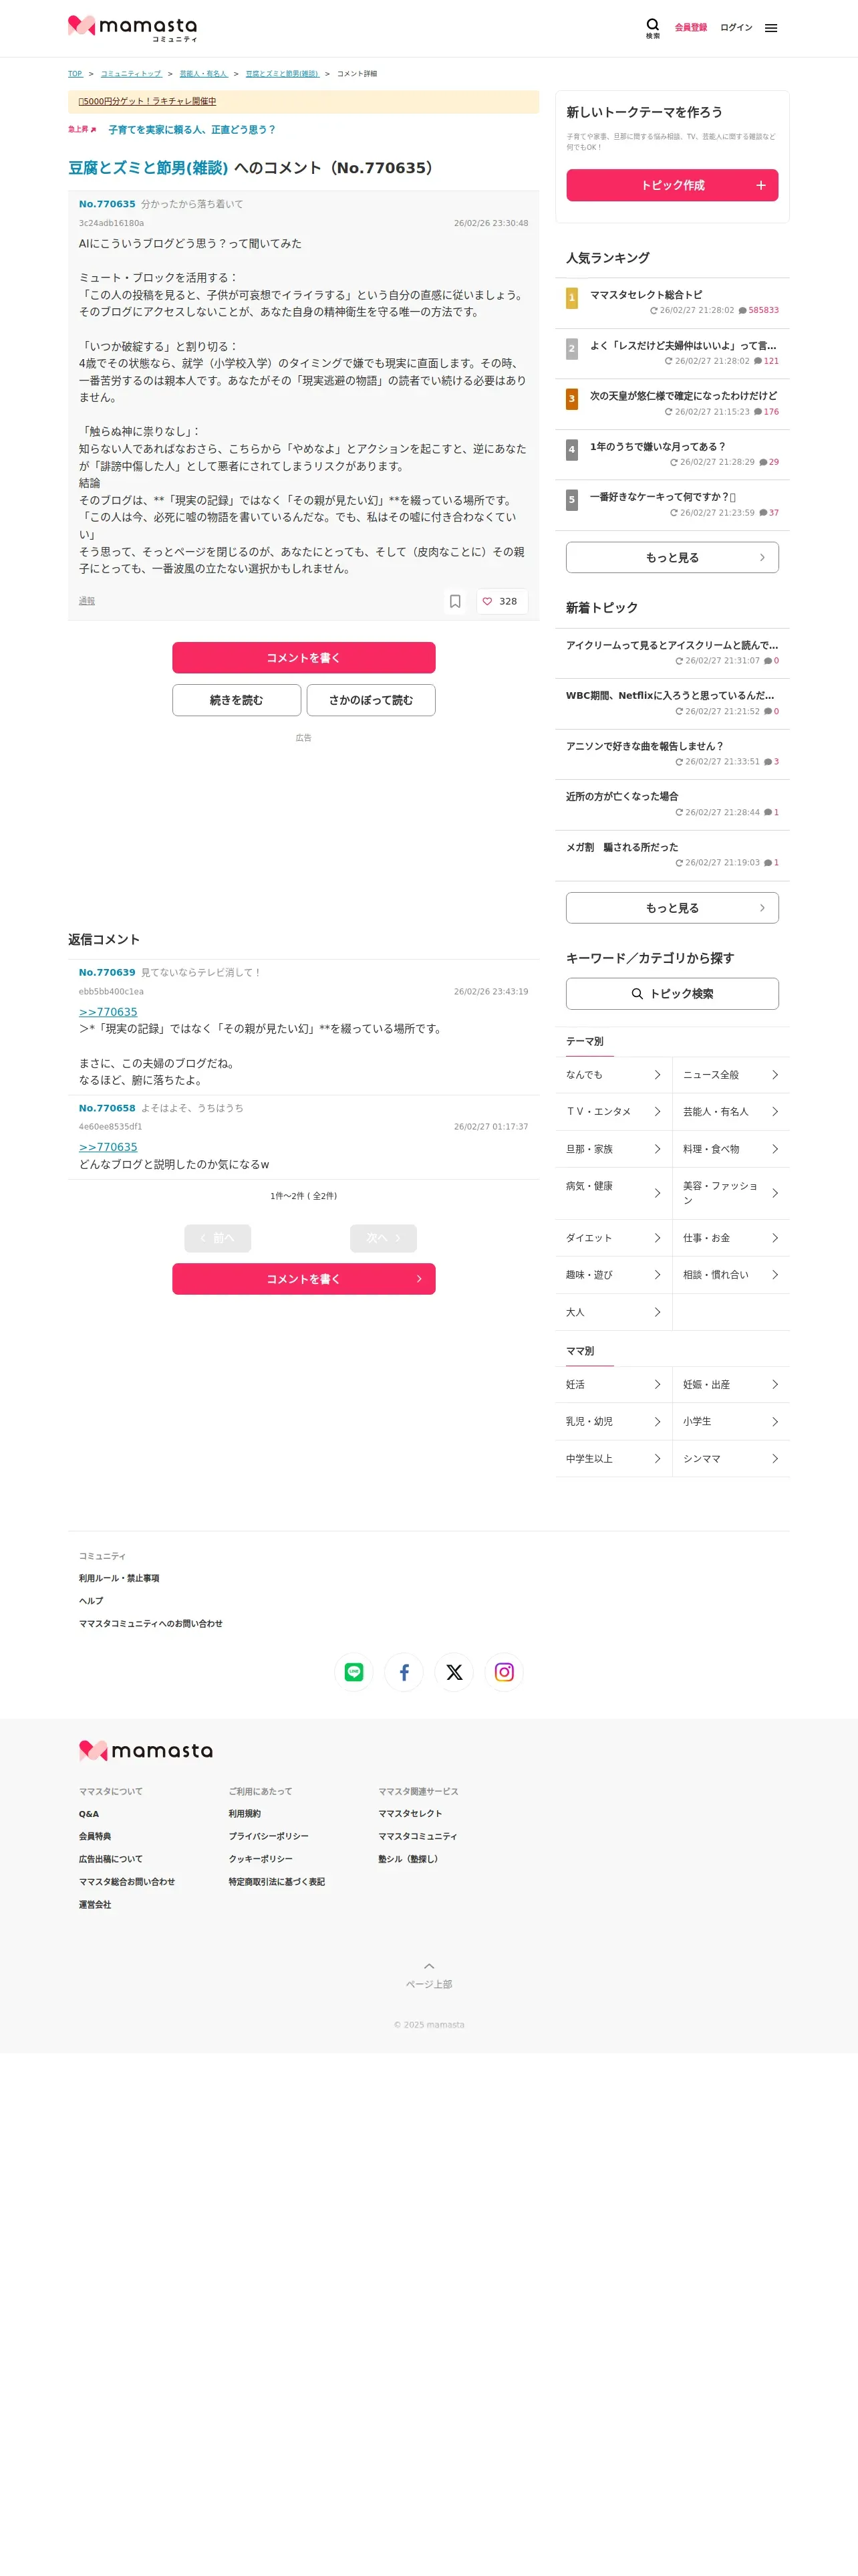858x2576 pixels.
Task: Click the 通報 report link
Action: click(x=87, y=601)
